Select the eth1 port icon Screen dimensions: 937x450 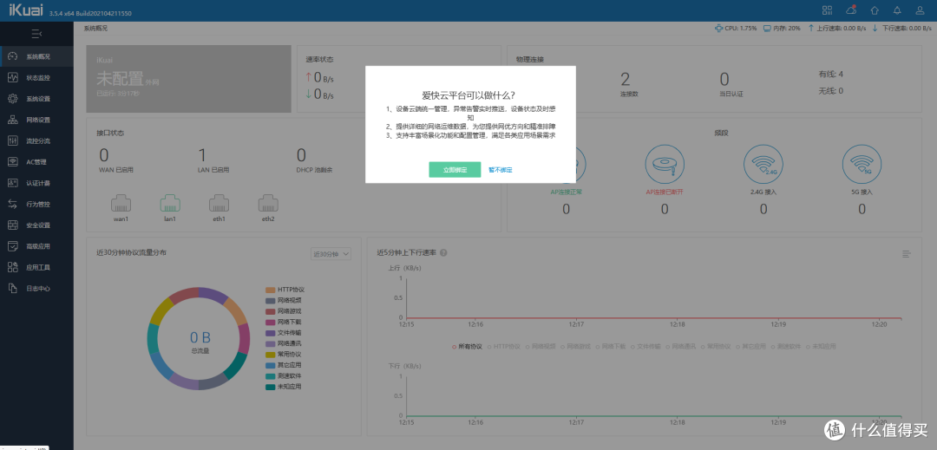[x=220, y=203]
